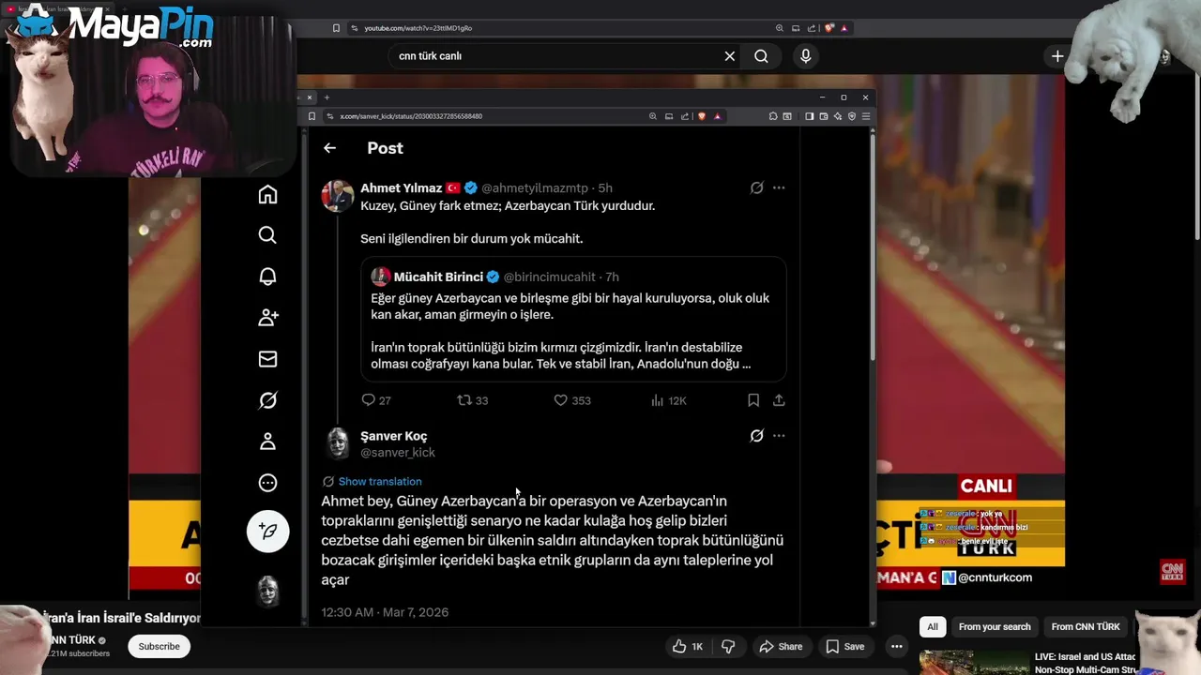This screenshot has height=675, width=1201.
Task: Go back using the Post arrow
Action: [x=329, y=148]
